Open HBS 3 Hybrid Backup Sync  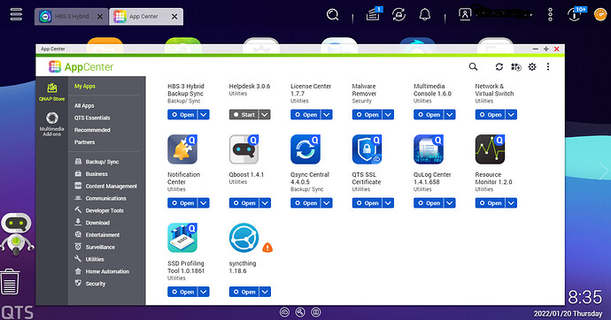point(182,115)
